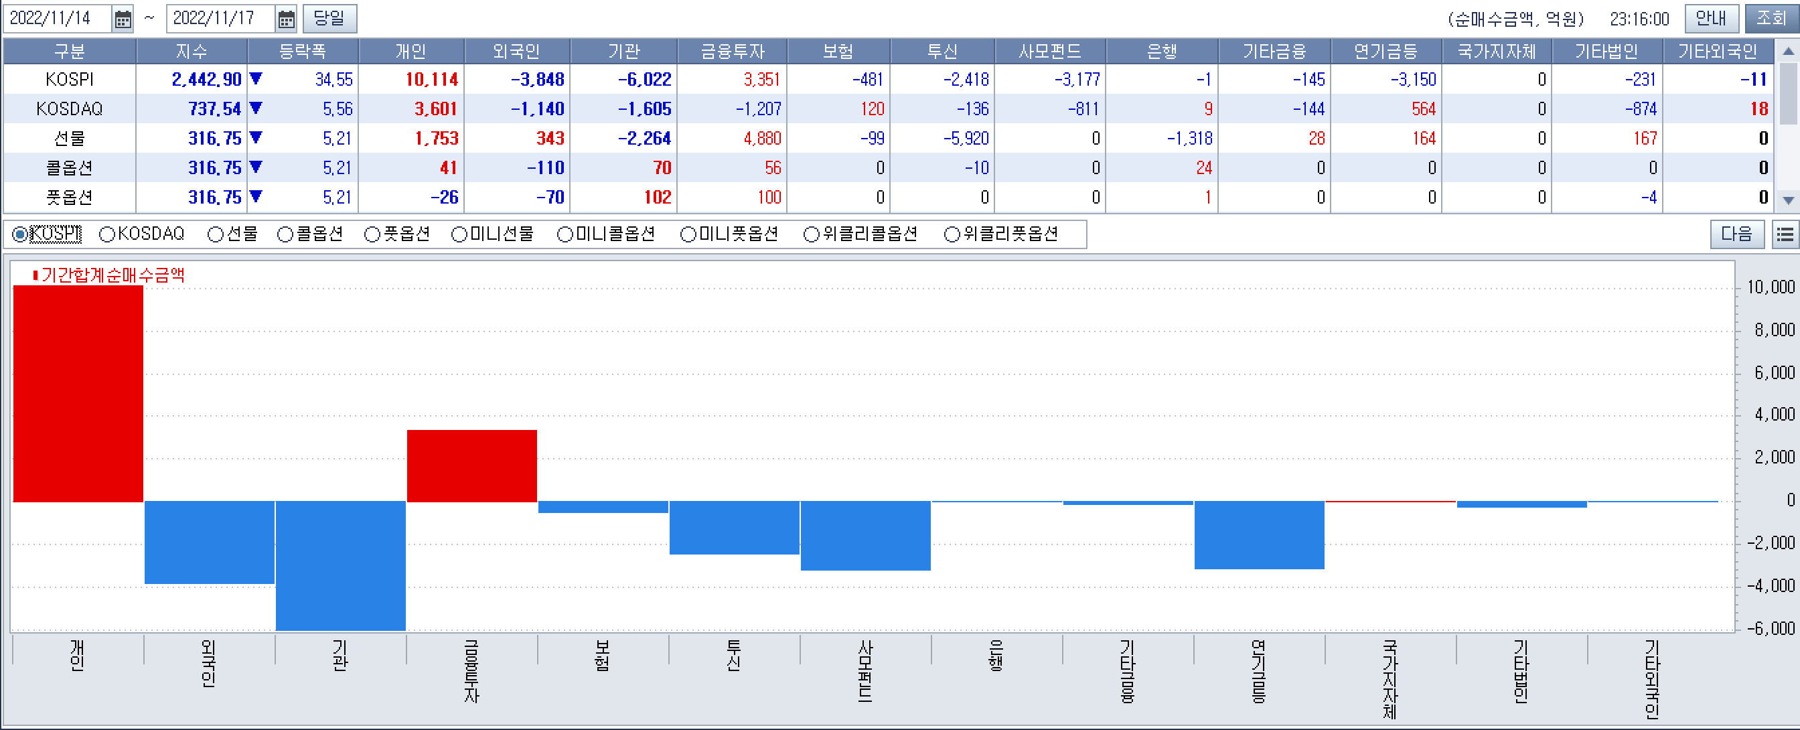Click the 사모펀드 column header

point(1050,51)
